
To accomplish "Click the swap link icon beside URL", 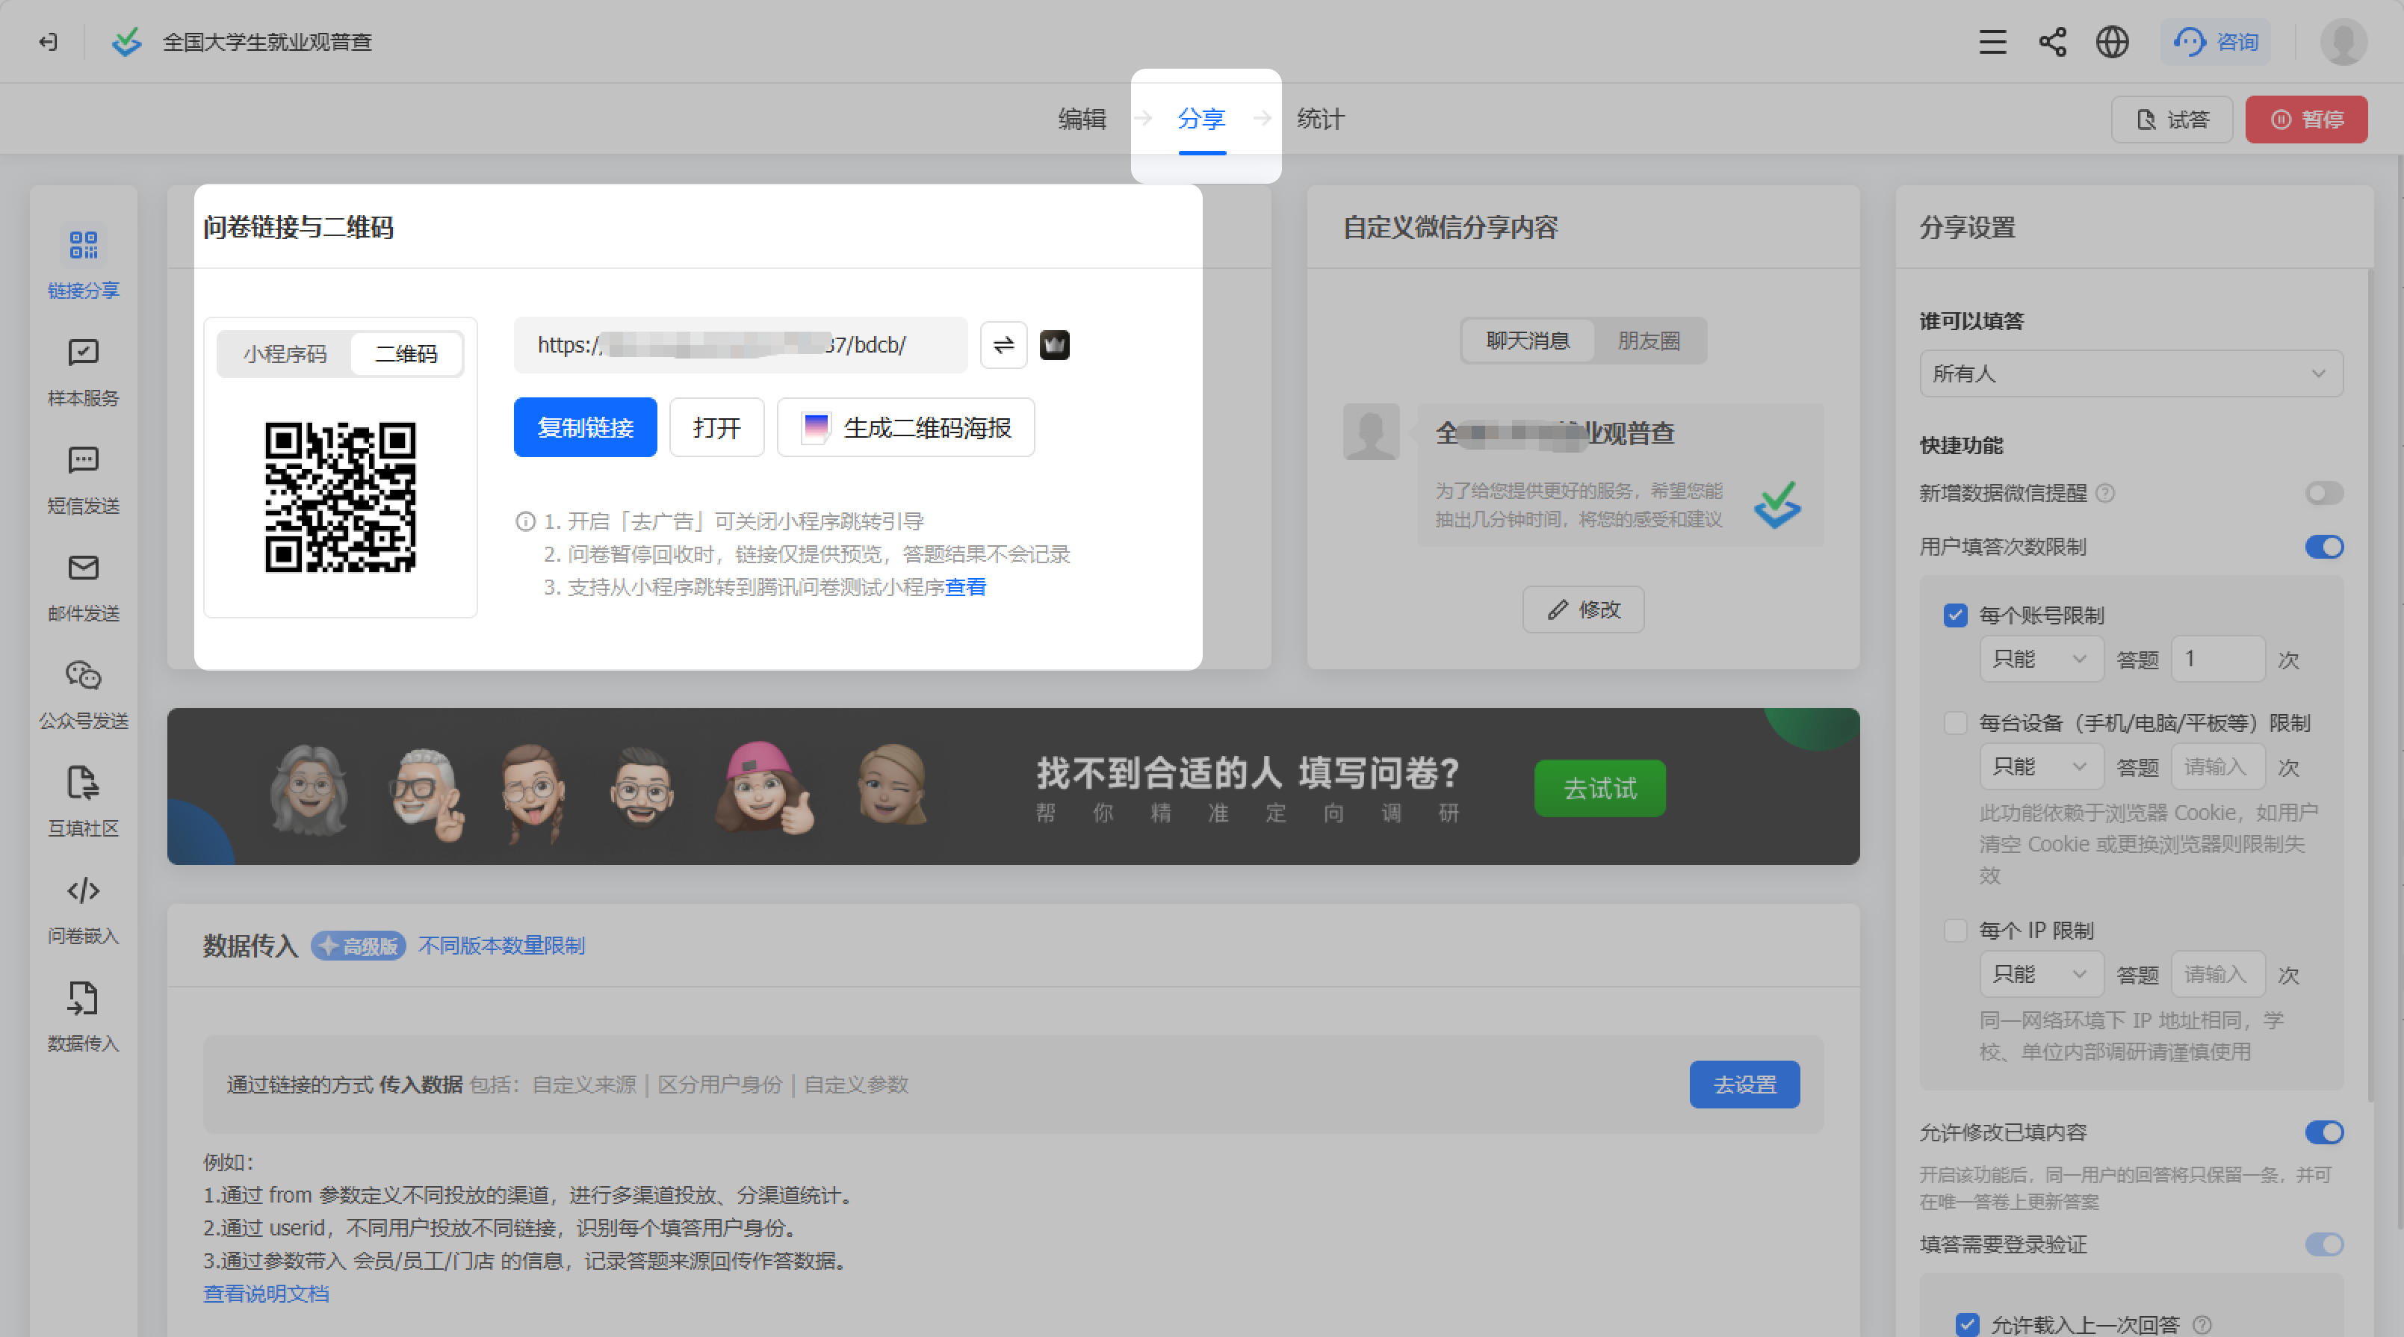I will tap(1003, 345).
